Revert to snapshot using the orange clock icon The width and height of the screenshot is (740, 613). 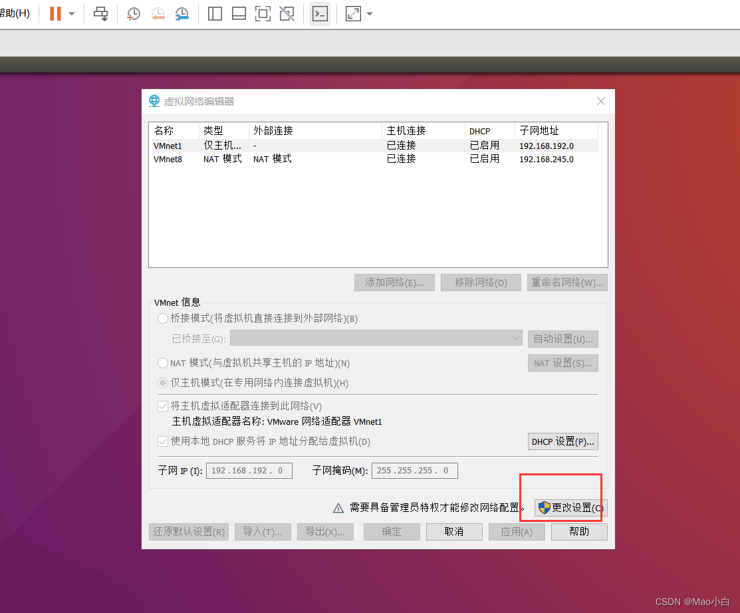[x=158, y=14]
